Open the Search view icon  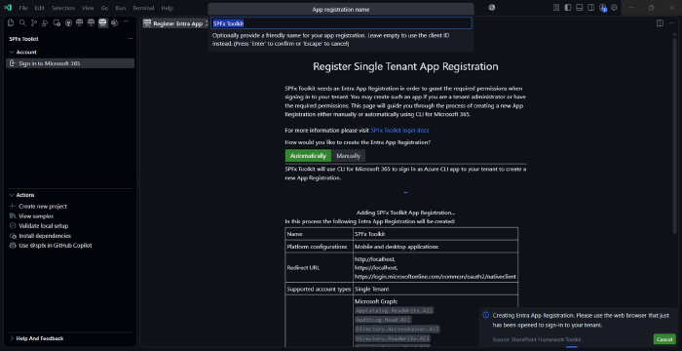(22, 23)
